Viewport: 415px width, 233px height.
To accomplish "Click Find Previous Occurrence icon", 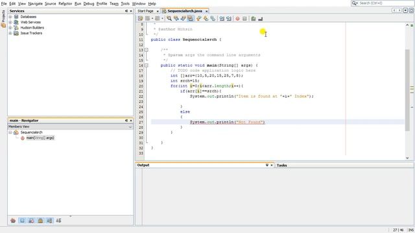I will point(176,19).
